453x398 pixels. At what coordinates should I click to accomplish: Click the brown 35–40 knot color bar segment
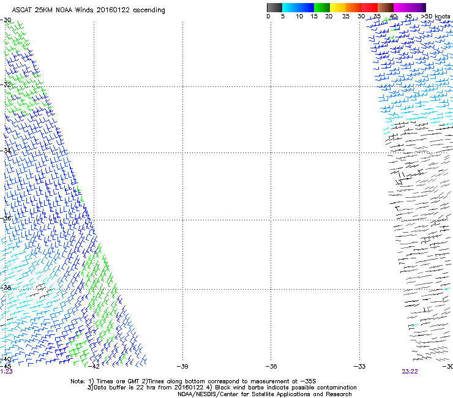(386, 7)
